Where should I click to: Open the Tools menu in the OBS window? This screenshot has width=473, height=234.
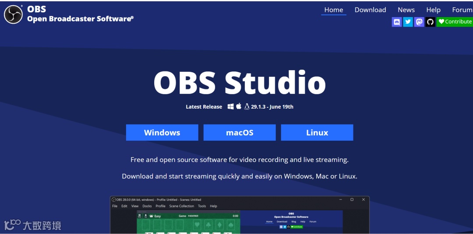pyautogui.click(x=202, y=206)
